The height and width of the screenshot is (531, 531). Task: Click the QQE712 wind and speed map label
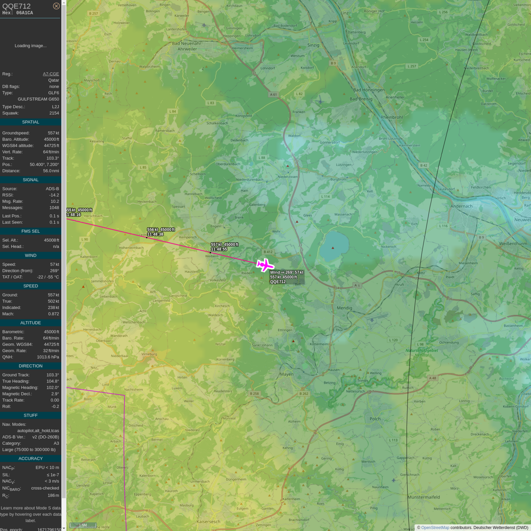[x=287, y=277]
